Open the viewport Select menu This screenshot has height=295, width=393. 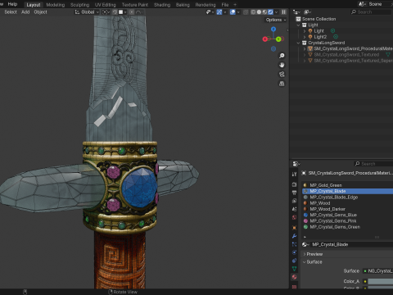click(11, 12)
